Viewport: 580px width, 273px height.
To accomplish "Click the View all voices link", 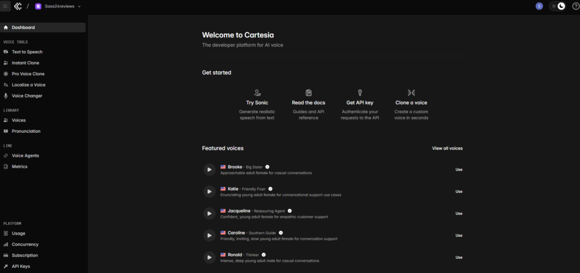I will [x=447, y=148].
